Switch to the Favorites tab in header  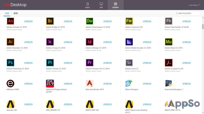click(88, 5)
